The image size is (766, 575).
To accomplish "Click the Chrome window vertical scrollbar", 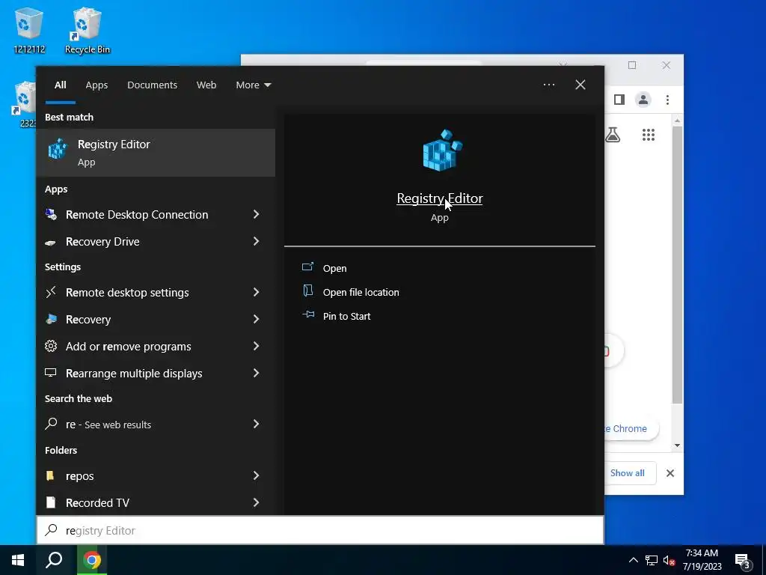I will 677,264.
